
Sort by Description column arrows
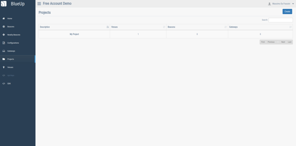pyautogui.click(x=108, y=27)
